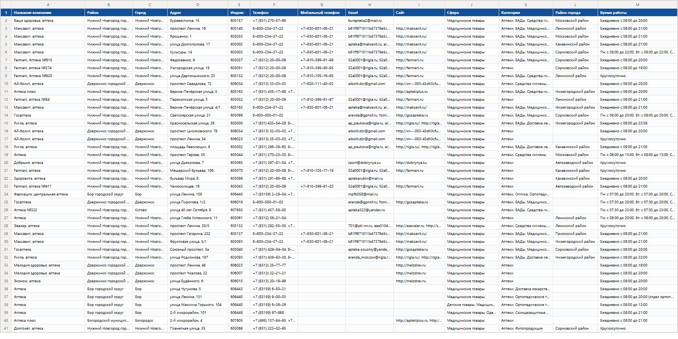Select cell 'проспект Свердлова, 72'
The width and height of the screenshot is (678, 339).
point(198,84)
